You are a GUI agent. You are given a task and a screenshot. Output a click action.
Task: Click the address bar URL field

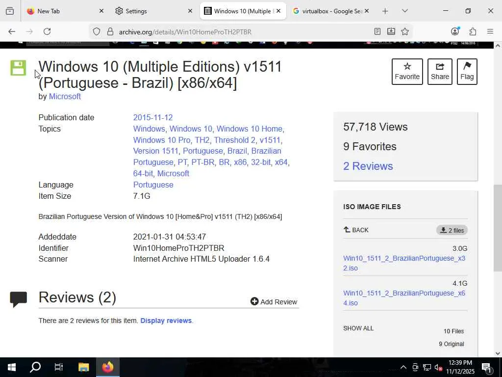243,32
